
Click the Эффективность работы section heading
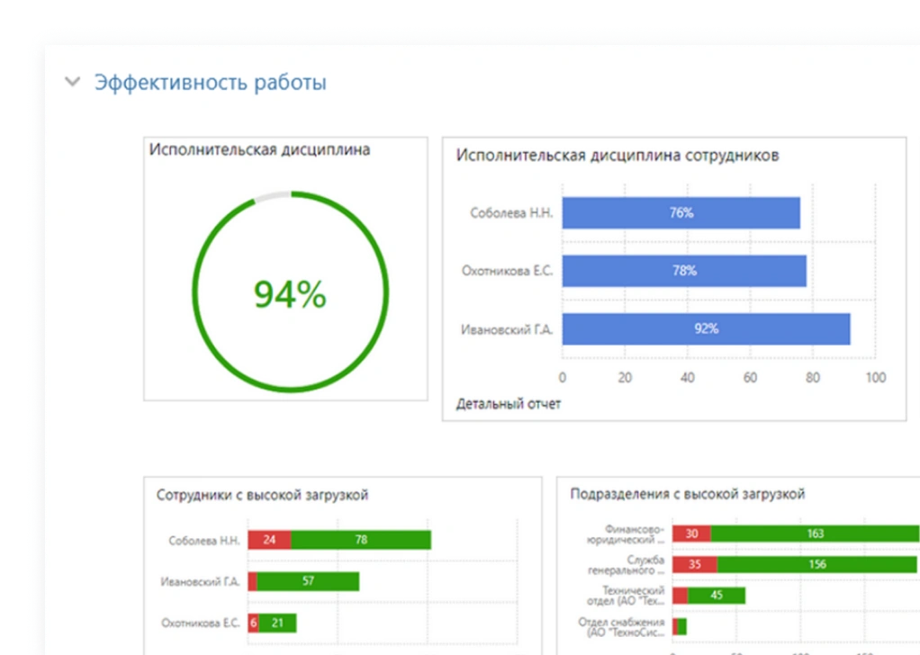210,83
